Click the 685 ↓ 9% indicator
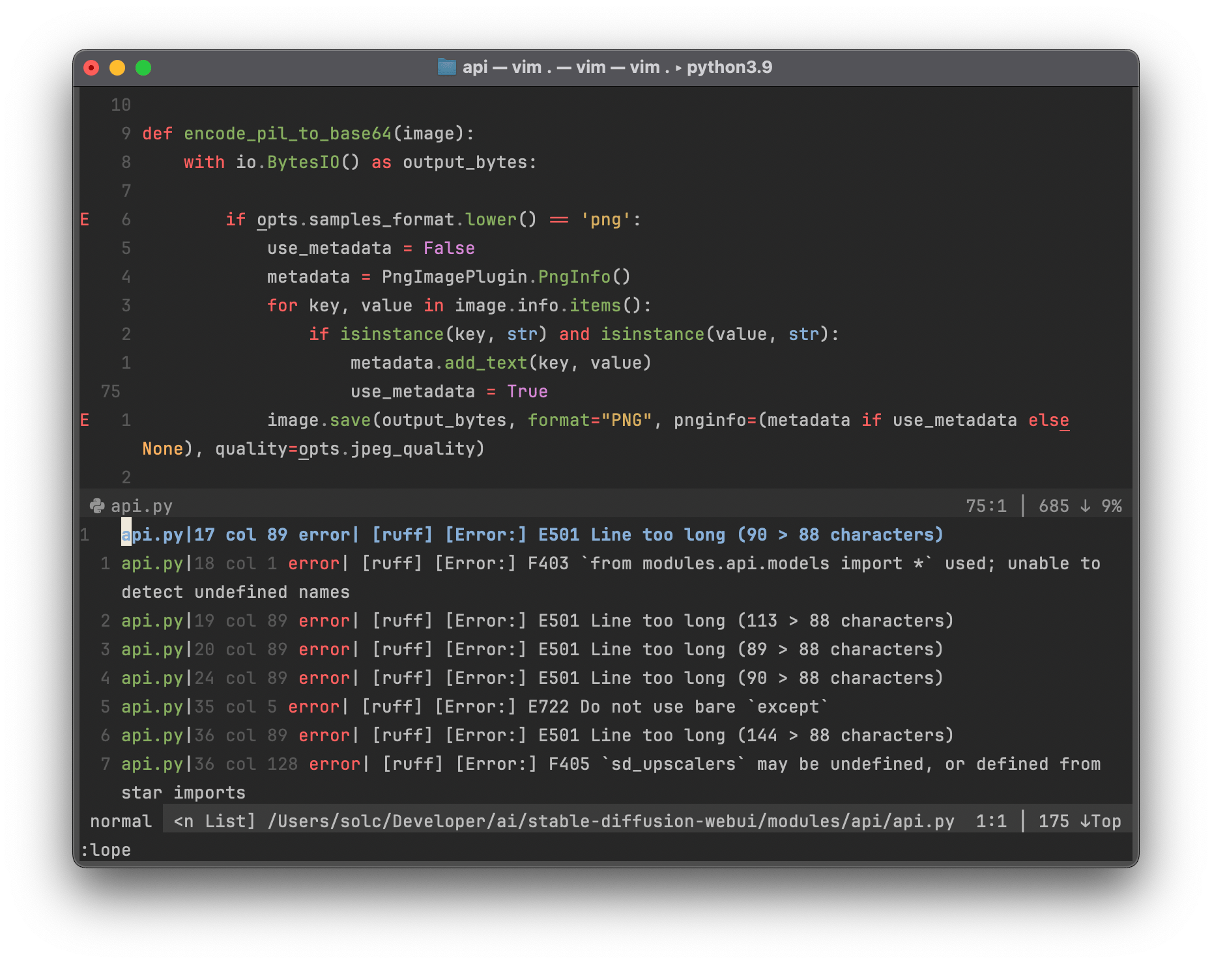This screenshot has width=1212, height=964. pos(1080,506)
